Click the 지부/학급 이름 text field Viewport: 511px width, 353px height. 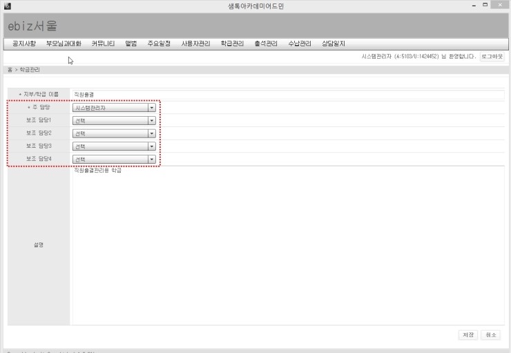pos(287,94)
